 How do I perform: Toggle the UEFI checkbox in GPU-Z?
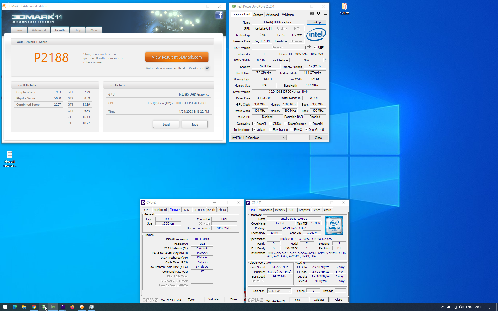coord(315,47)
